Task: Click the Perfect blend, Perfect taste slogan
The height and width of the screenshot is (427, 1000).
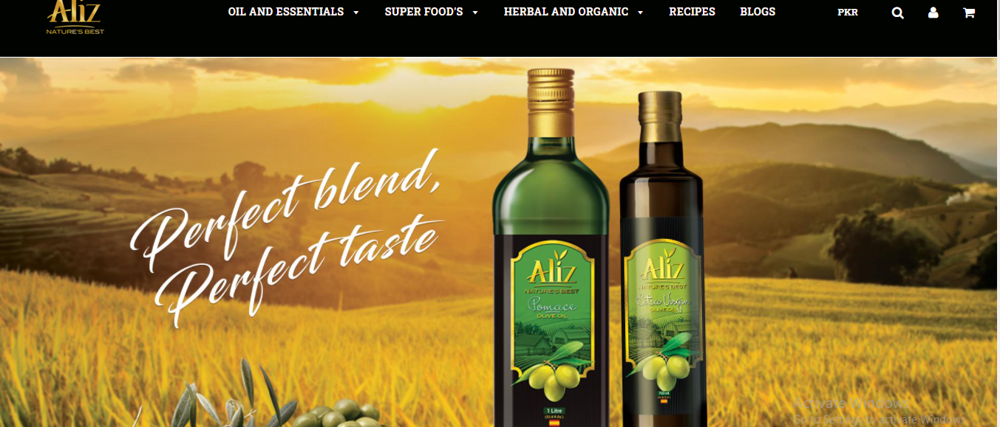Action: 288,236
